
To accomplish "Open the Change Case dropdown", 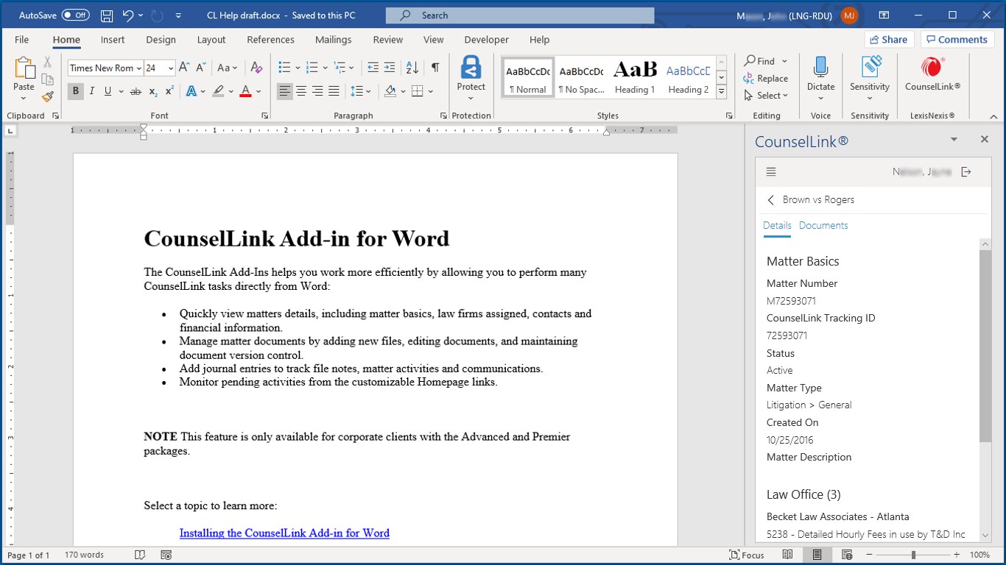I will point(228,68).
